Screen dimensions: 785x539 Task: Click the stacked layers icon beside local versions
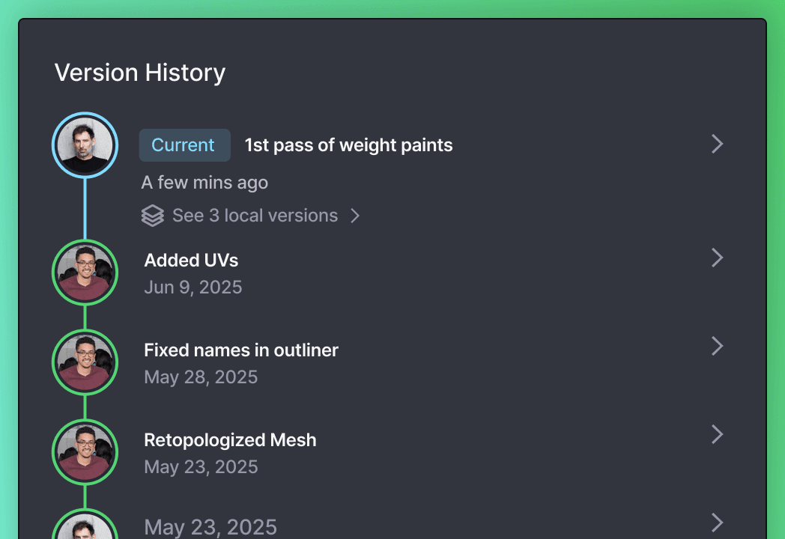tap(153, 215)
